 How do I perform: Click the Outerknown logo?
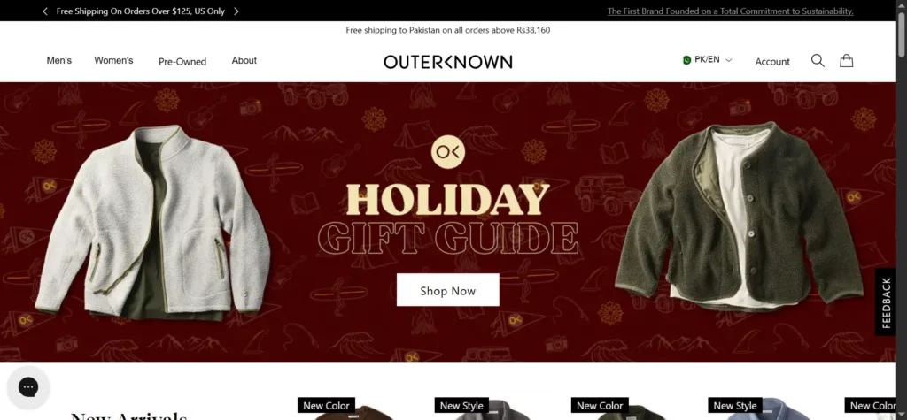pyautogui.click(x=447, y=62)
